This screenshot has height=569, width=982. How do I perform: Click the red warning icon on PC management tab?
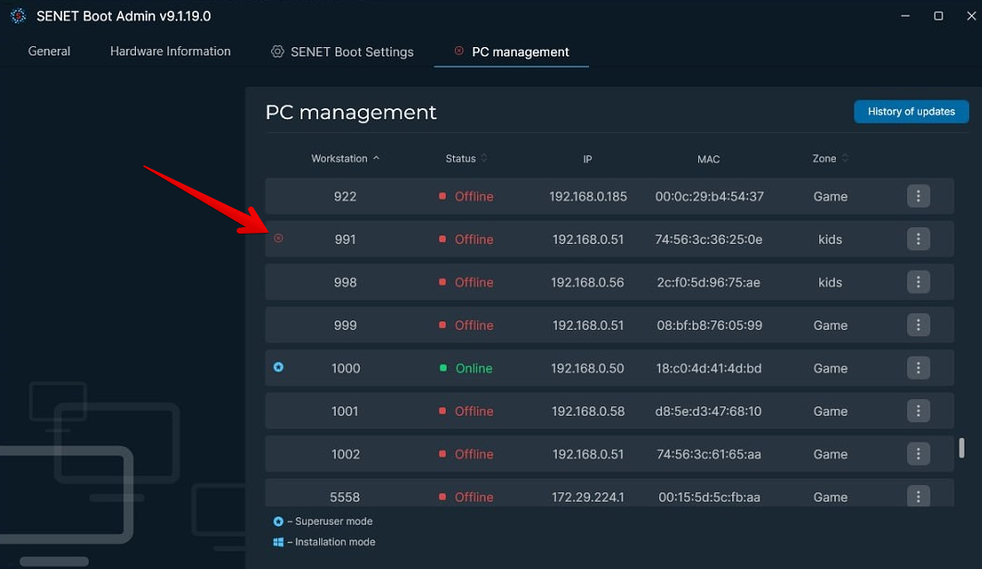tap(459, 51)
